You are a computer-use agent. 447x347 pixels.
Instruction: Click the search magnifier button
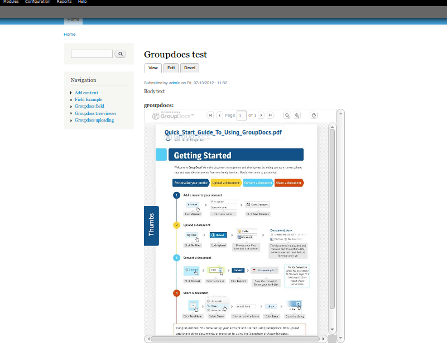pyautogui.click(x=121, y=54)
